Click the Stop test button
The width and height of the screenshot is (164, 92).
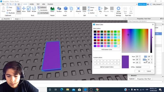[112, 9]
